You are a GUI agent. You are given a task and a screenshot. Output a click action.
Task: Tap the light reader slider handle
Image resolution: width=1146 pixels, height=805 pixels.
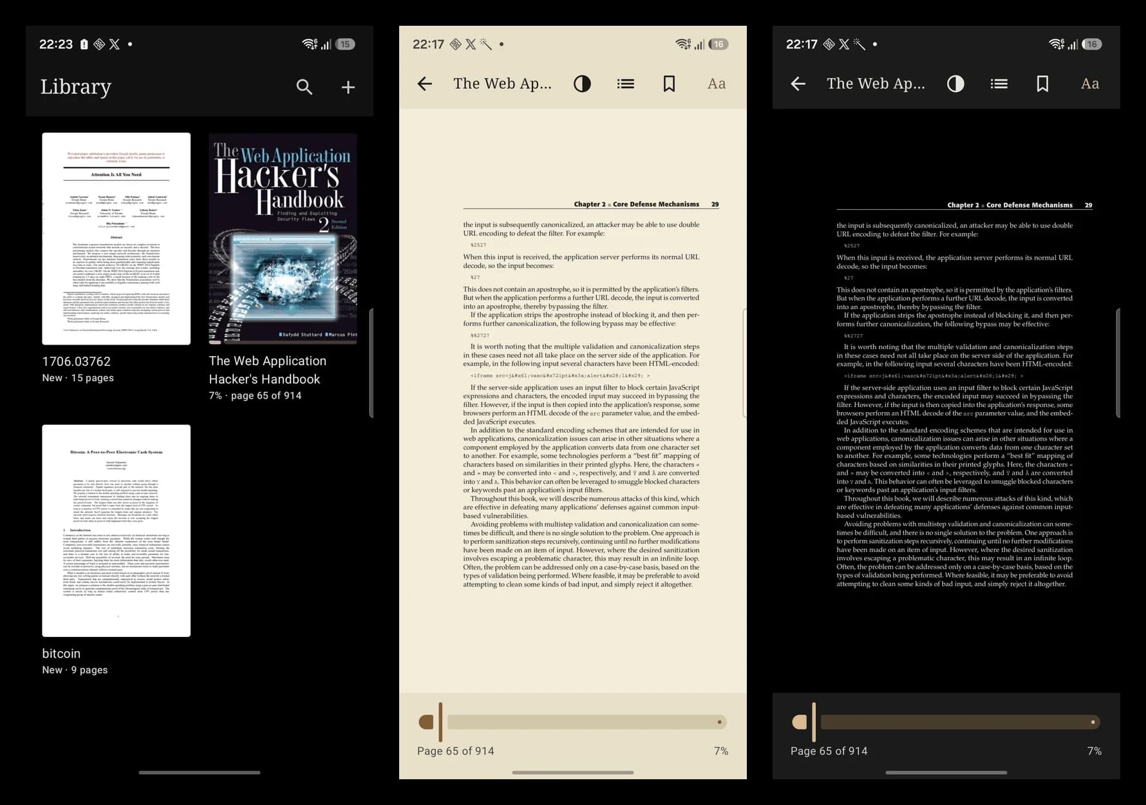click(440, 722)
